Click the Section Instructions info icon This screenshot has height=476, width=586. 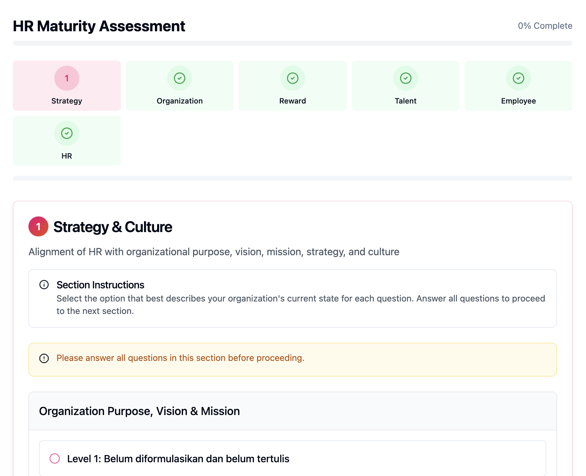(44, 285)
